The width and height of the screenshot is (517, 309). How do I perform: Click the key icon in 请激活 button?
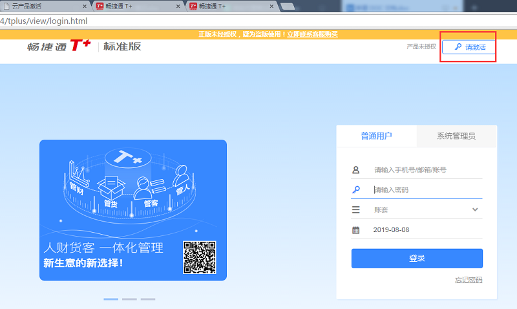[x=458, y=47]
